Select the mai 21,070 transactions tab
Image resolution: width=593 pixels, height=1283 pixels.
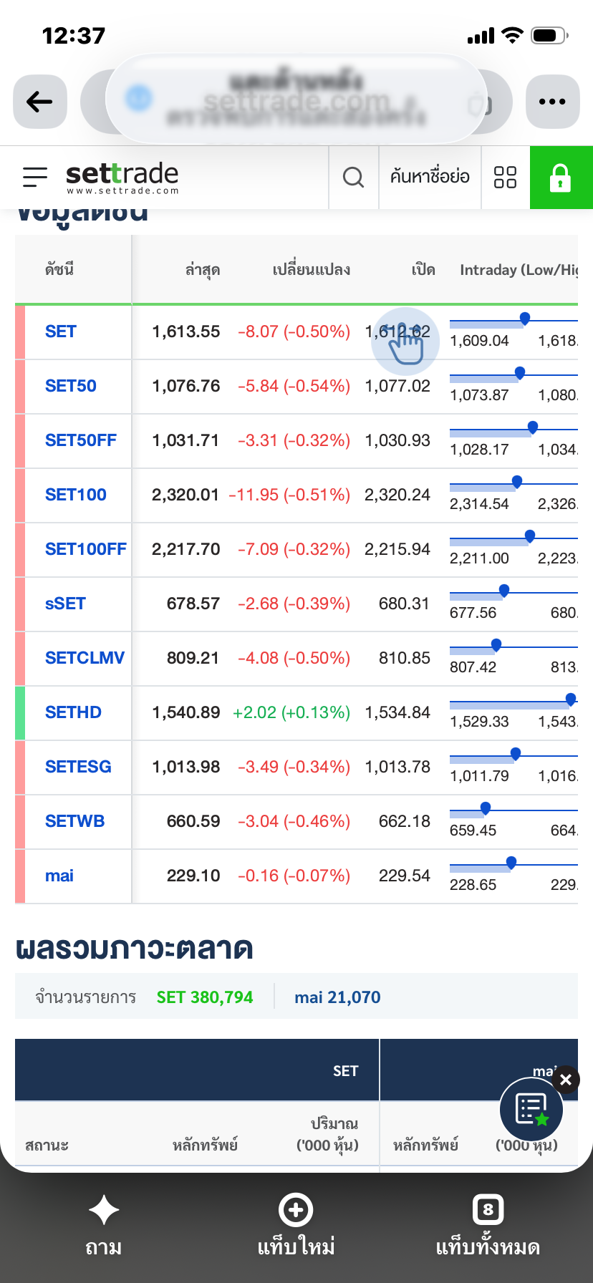tap(337, 997)
